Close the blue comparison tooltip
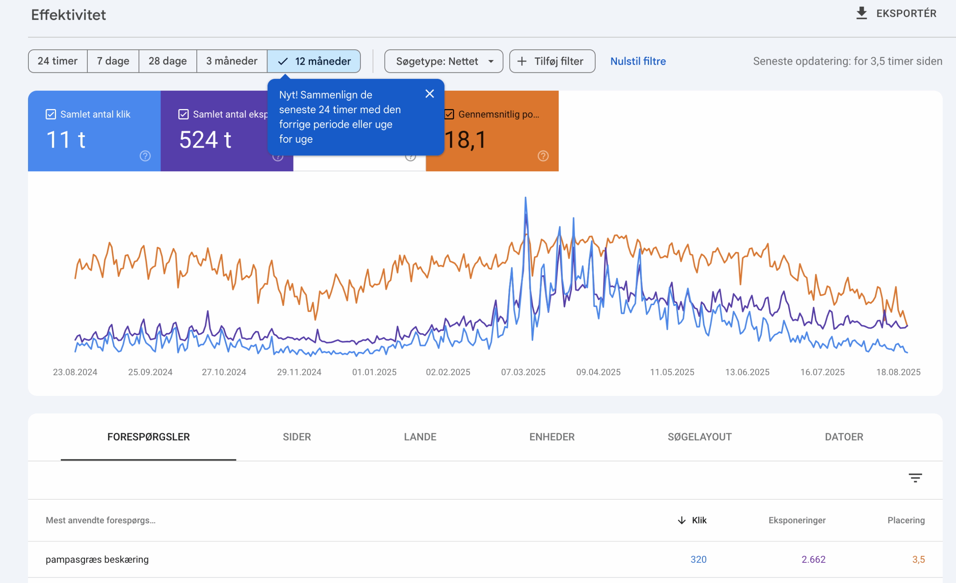 pyautogui.click(x=429, y=93)
